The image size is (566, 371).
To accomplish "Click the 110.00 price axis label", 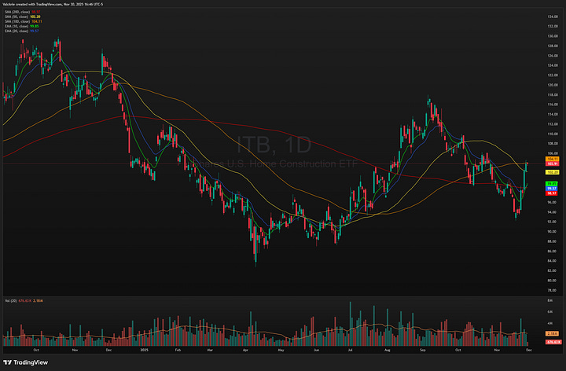I will (553, 134).
